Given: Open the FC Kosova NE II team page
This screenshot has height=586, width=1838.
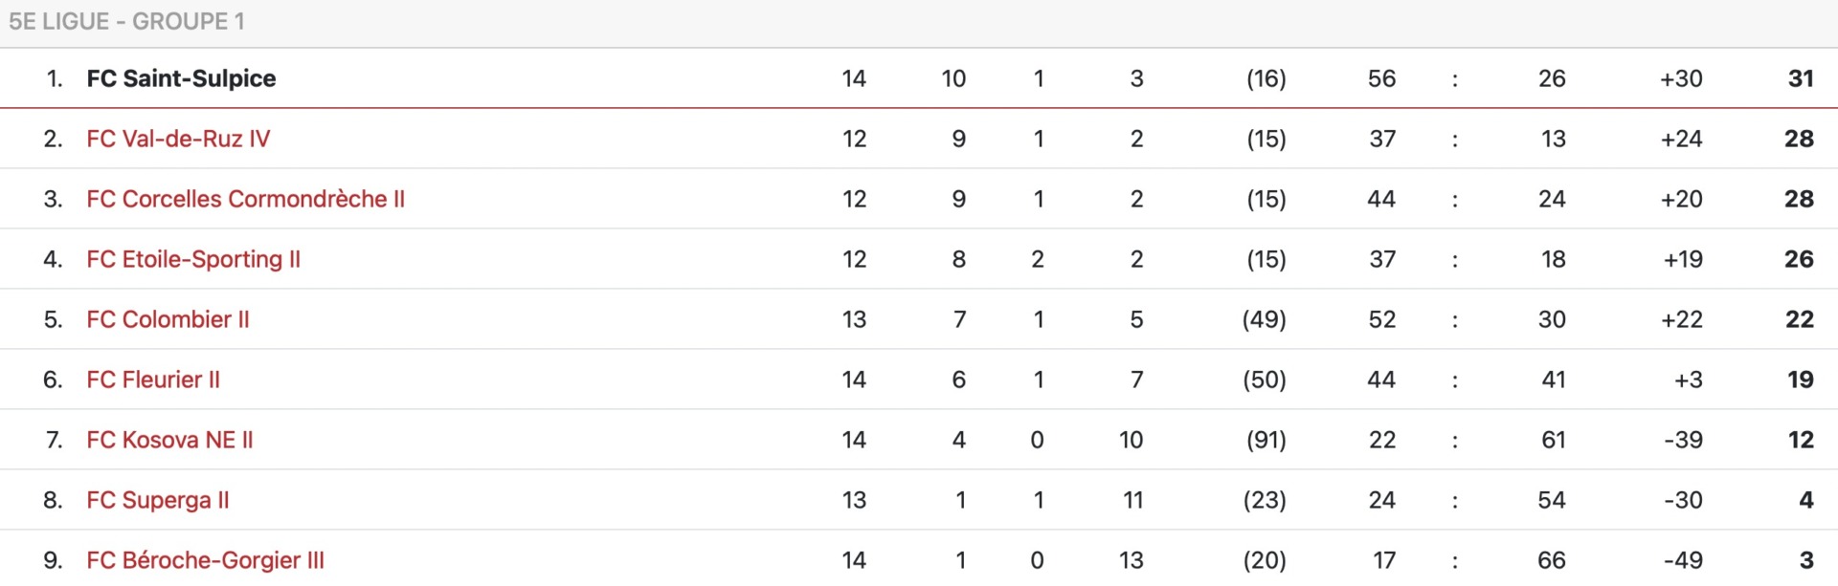Looking at the screenshot, I should pyautogui.click(x=169, y=440).
